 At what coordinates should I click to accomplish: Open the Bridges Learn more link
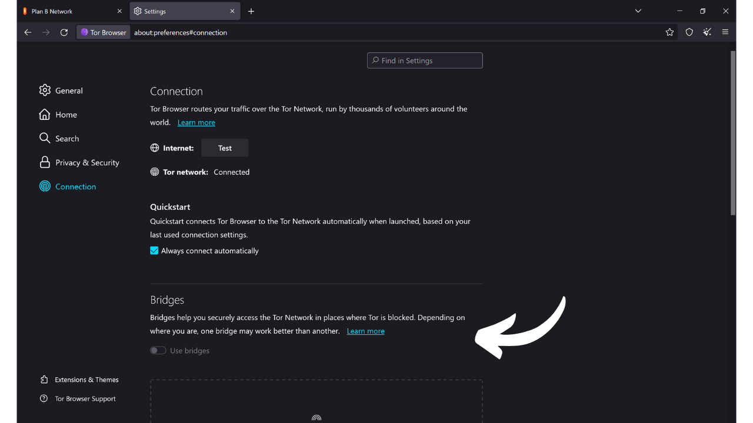365,331
